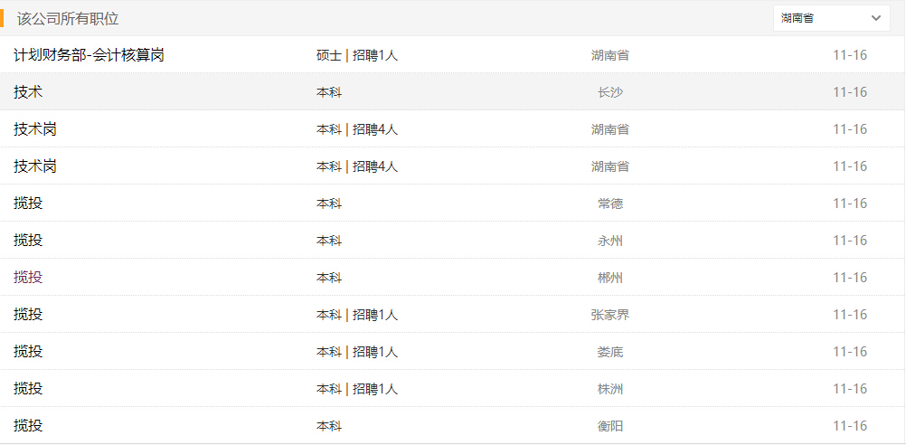
Task: Open the 揽投 job located in 张家界
Action: click(28, 315)
